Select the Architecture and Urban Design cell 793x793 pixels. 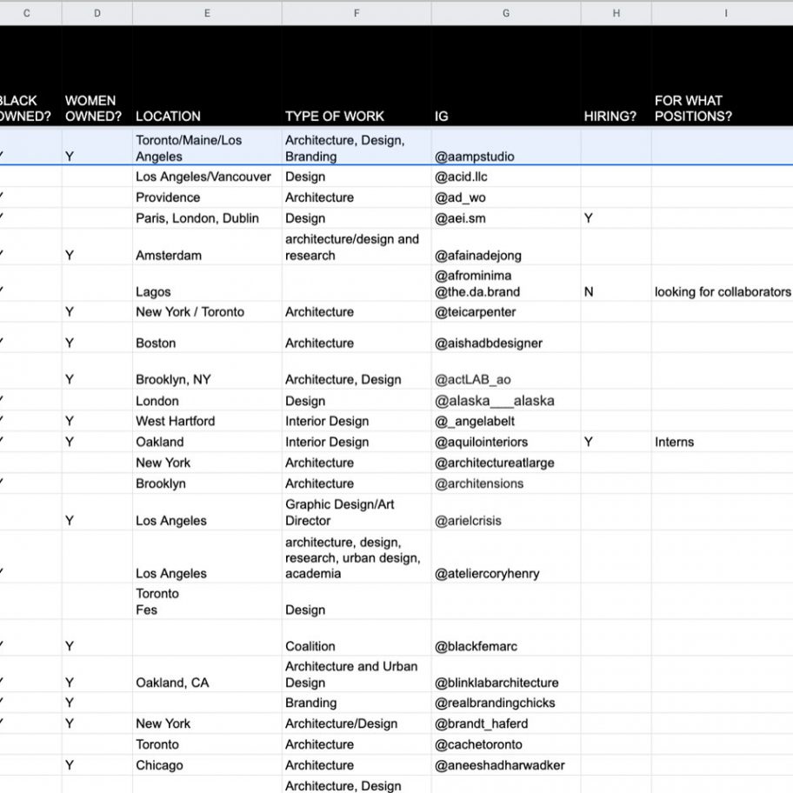[x=357, y=674]
